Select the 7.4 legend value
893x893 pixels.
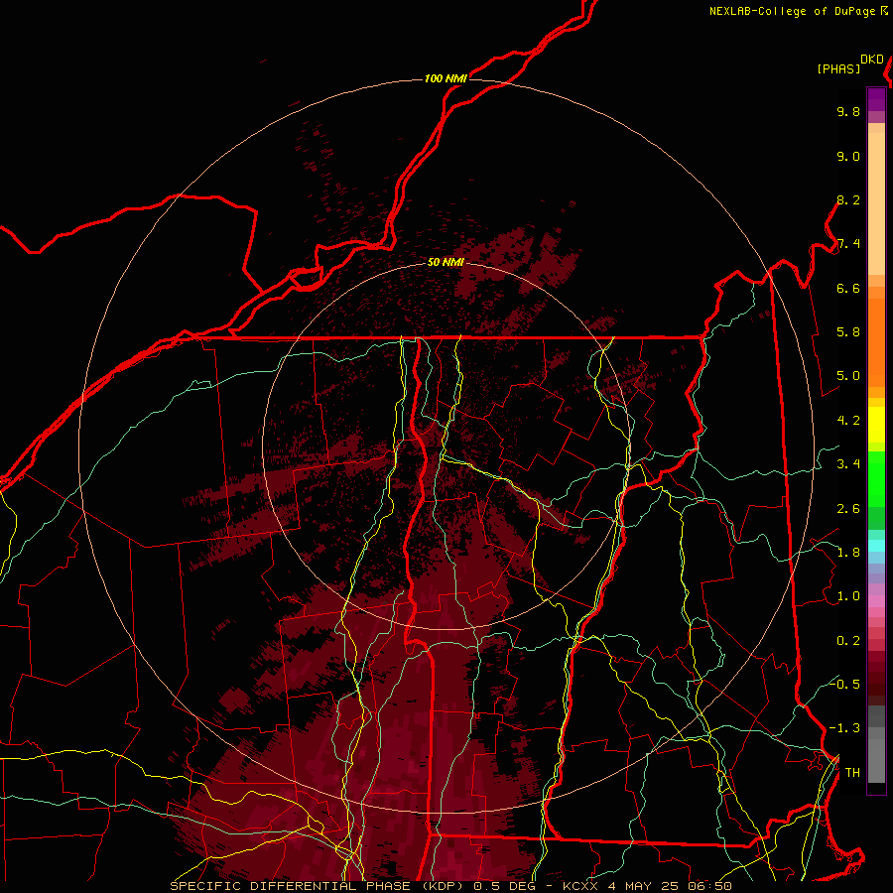[848, 244]
